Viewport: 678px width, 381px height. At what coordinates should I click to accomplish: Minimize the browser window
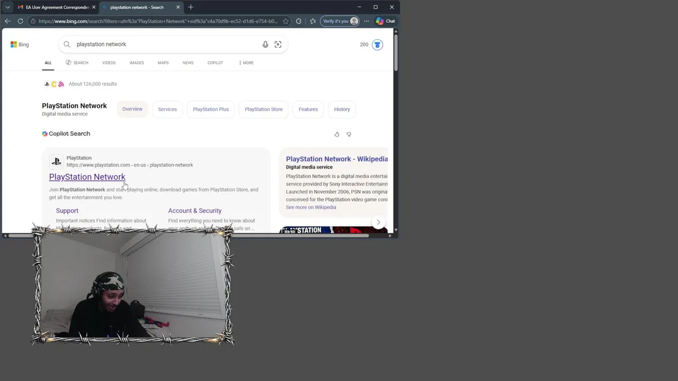(x=359, y=7)
